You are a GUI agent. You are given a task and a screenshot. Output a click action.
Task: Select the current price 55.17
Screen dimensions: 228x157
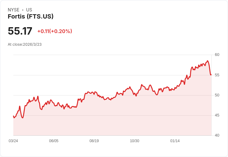coord(20,31)
